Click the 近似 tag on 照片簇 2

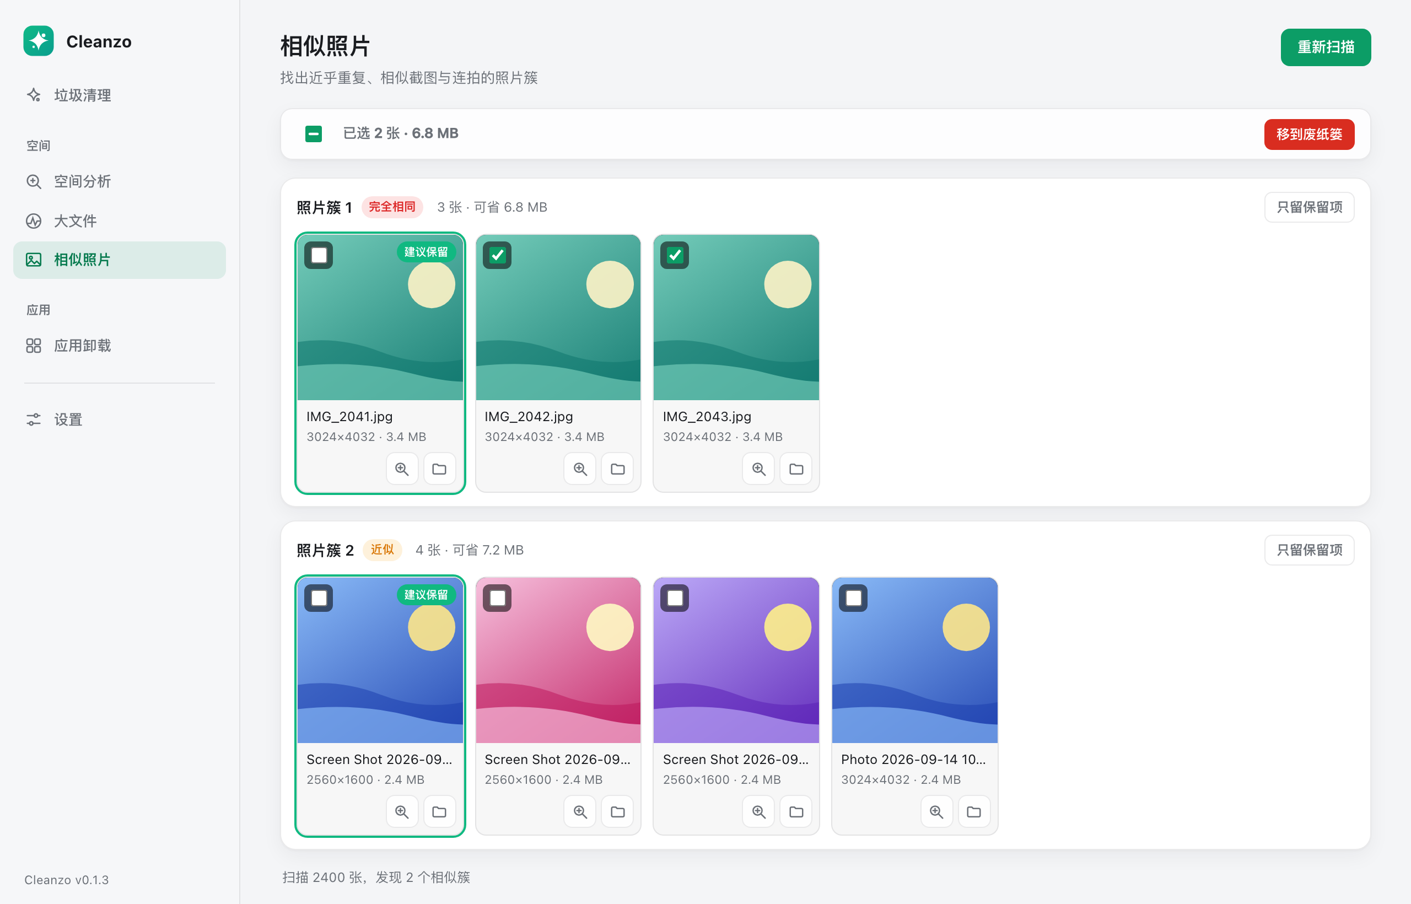pyautogui.click(x=382, y=550)
